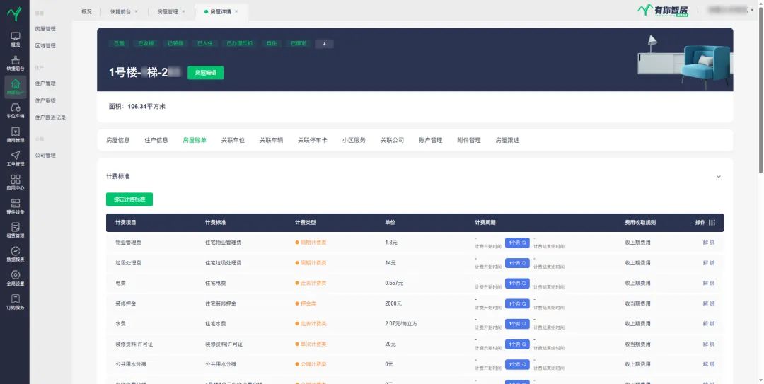Click 解绑 link for 垃圾处理费 row

click(x=708, y=263)
